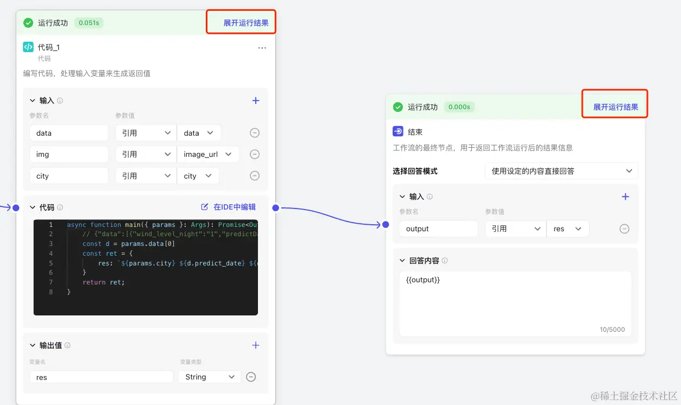Screen dimensions: 681x405
Task: Open the res reference dropdown in 结束
Action: (x=567, y=229)
